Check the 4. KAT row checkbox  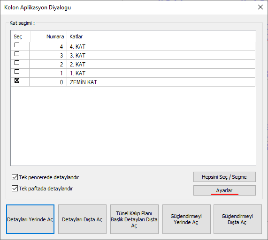[17, 45]
